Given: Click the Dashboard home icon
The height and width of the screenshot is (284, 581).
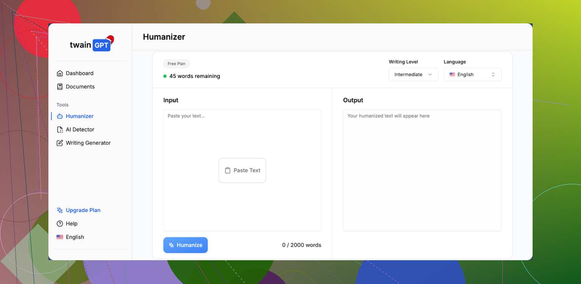Looking at the screenshot, I should coord(59,73).
